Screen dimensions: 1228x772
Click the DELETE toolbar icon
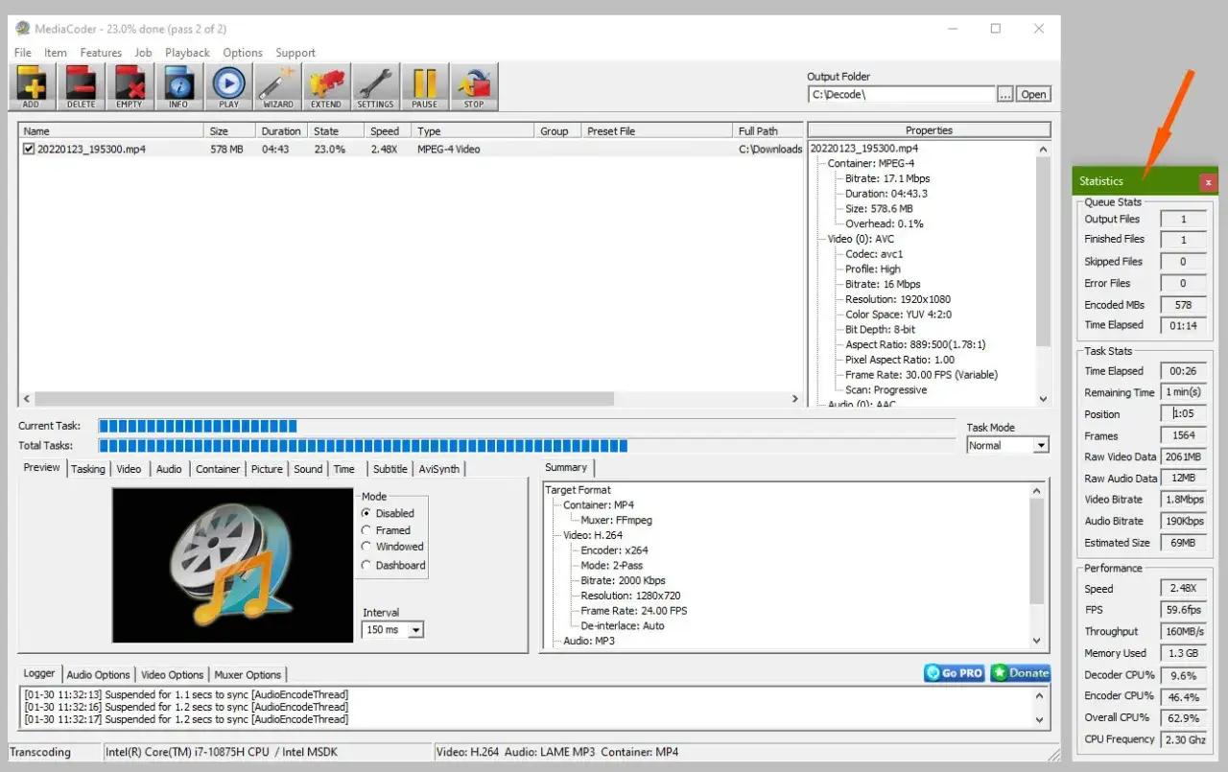(x=81, y=87)
